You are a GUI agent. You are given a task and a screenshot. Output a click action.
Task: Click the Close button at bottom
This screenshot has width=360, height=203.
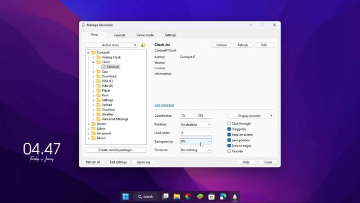click(x=268, y=162)
